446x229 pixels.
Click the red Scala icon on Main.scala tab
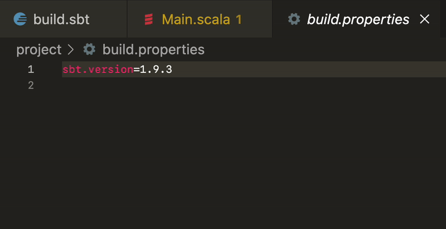[149, 20]
